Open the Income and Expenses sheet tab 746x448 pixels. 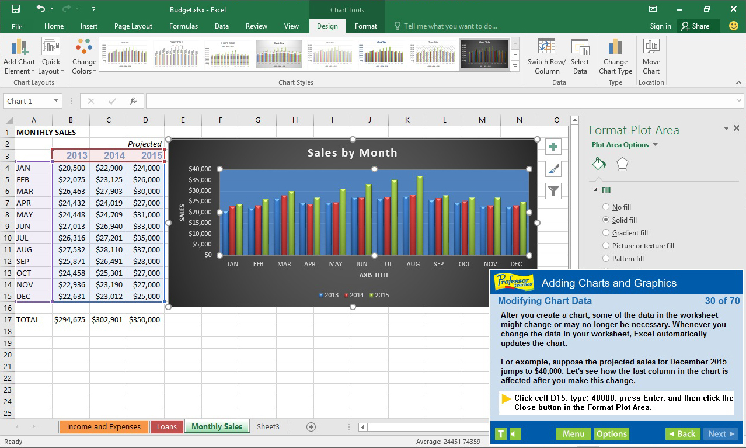pyautogui.click(x=103, y=427)
